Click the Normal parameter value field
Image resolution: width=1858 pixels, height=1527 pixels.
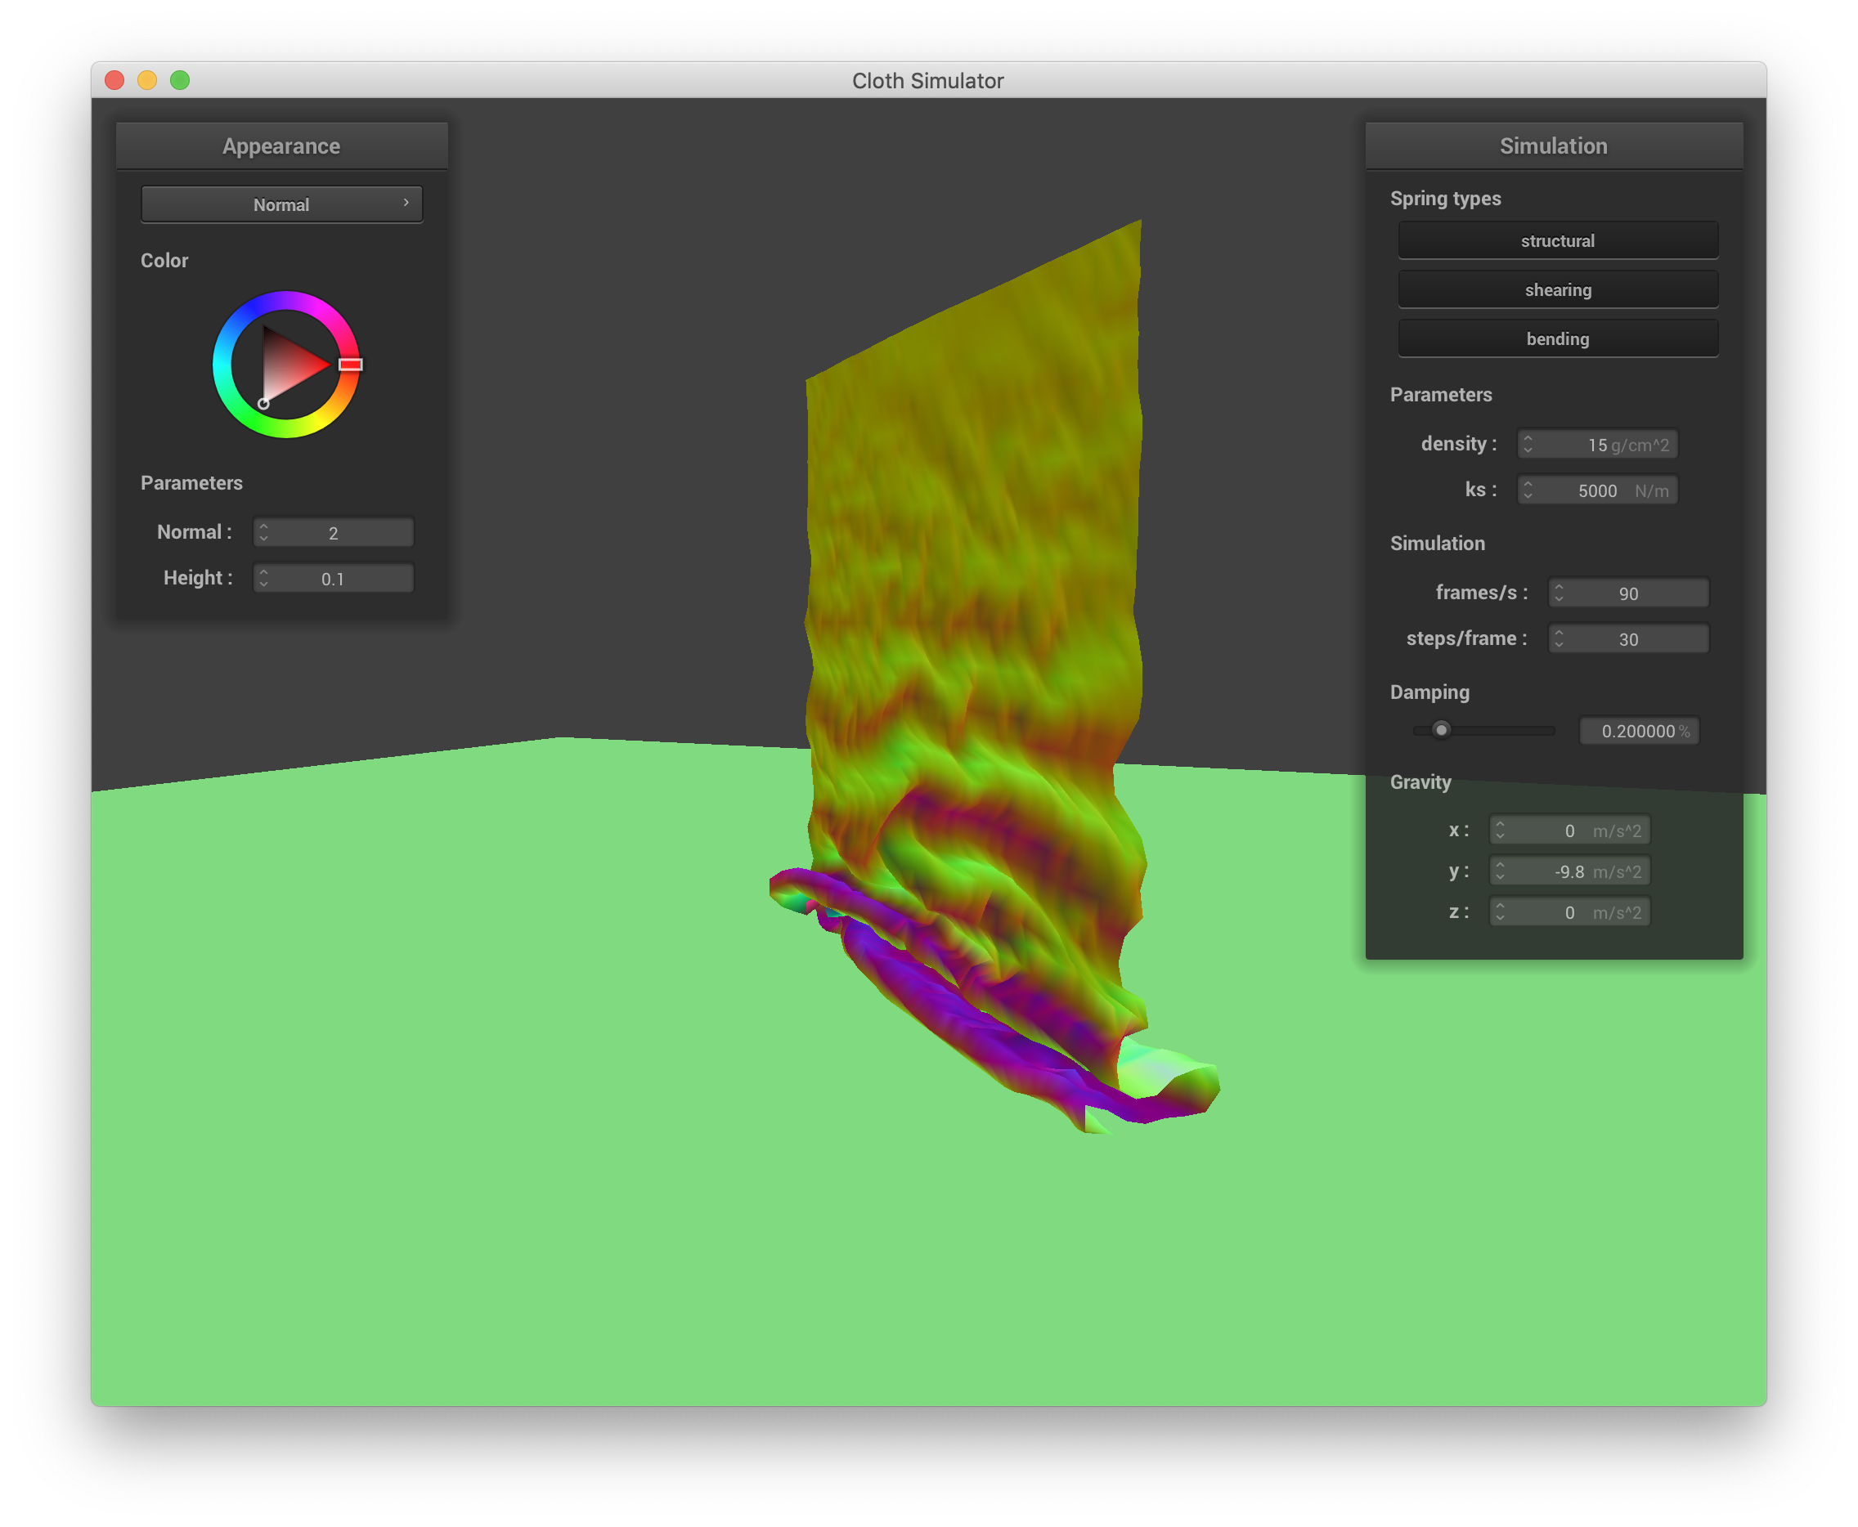334,532
